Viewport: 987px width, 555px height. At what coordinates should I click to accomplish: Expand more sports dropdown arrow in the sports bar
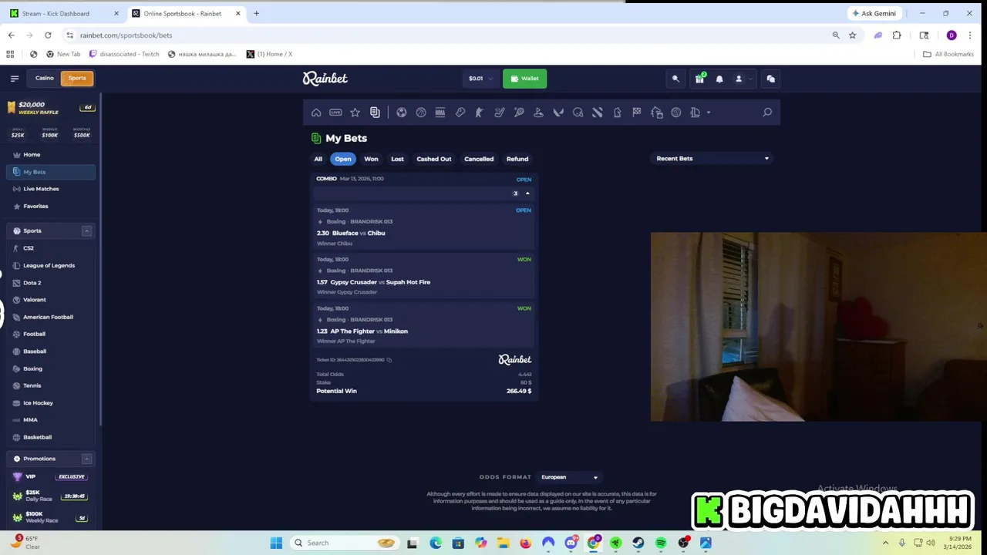tap(709, 113)
